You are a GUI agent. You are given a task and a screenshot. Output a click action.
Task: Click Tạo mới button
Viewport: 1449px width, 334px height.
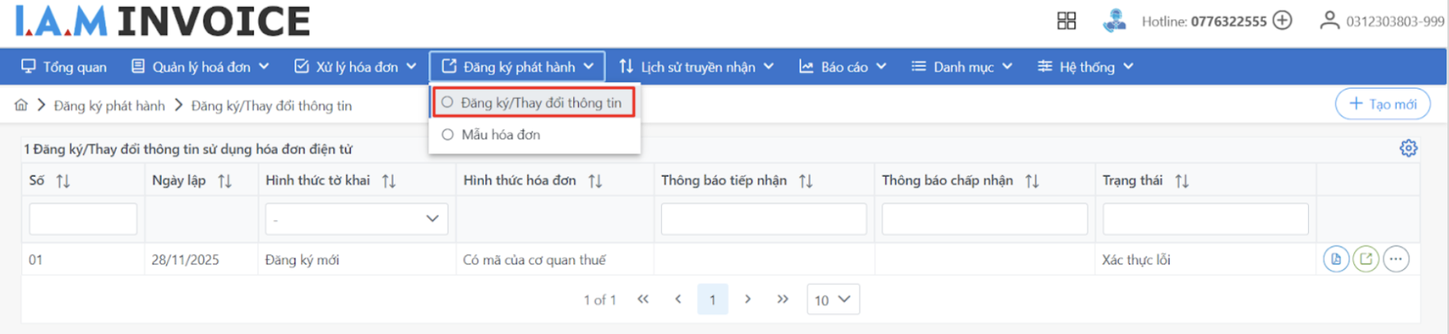(x=1382, y=104)
